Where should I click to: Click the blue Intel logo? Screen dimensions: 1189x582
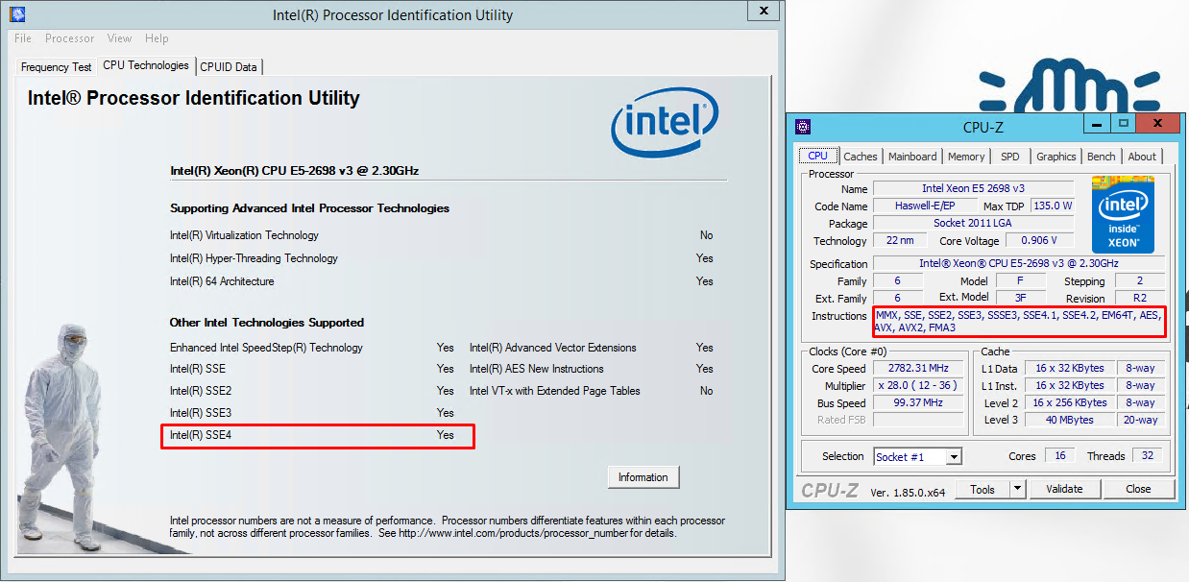665,124
